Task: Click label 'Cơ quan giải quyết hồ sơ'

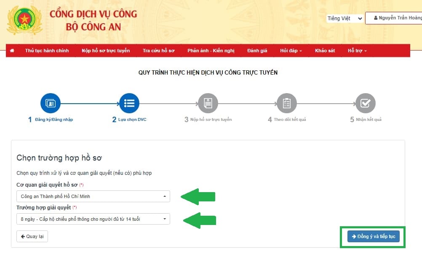Action: point(47,185)
